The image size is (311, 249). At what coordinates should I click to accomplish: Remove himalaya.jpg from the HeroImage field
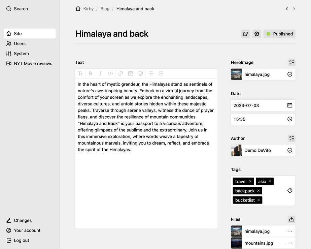point(290,74)
